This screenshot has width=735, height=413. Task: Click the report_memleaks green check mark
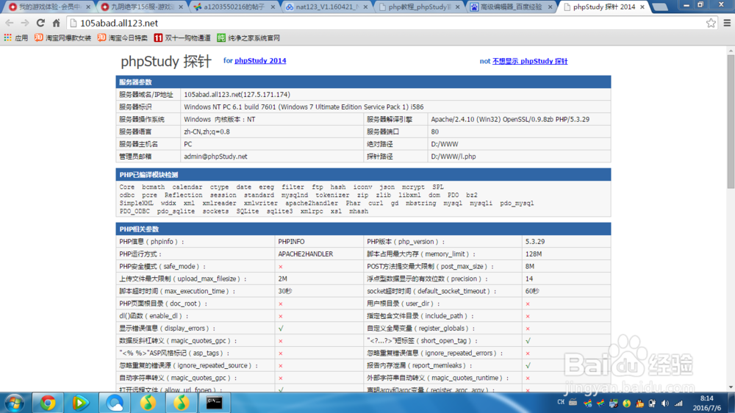pos(528,366)
